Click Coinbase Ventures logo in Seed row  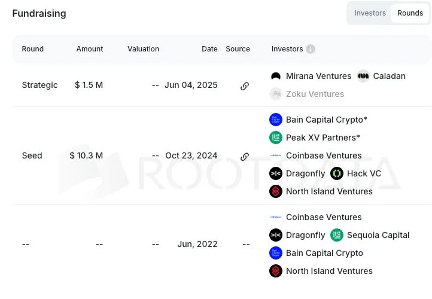(x=276, y=155)
